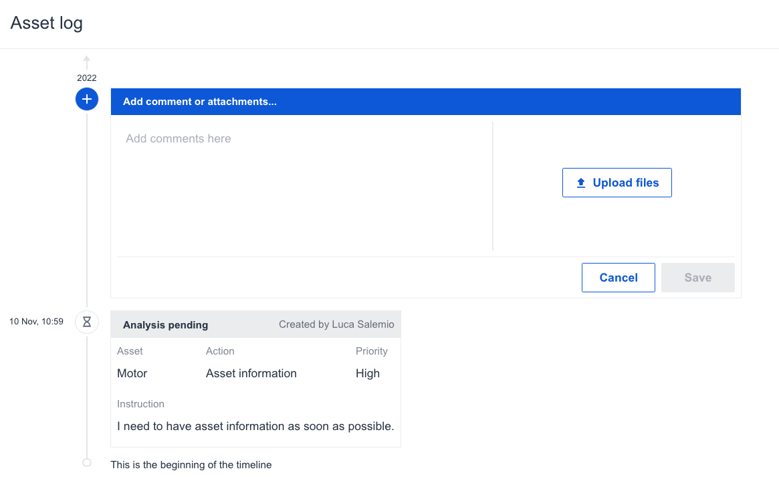Click the disabled Save button
This screenshot has width=779, height=497.
click(697, 277)
